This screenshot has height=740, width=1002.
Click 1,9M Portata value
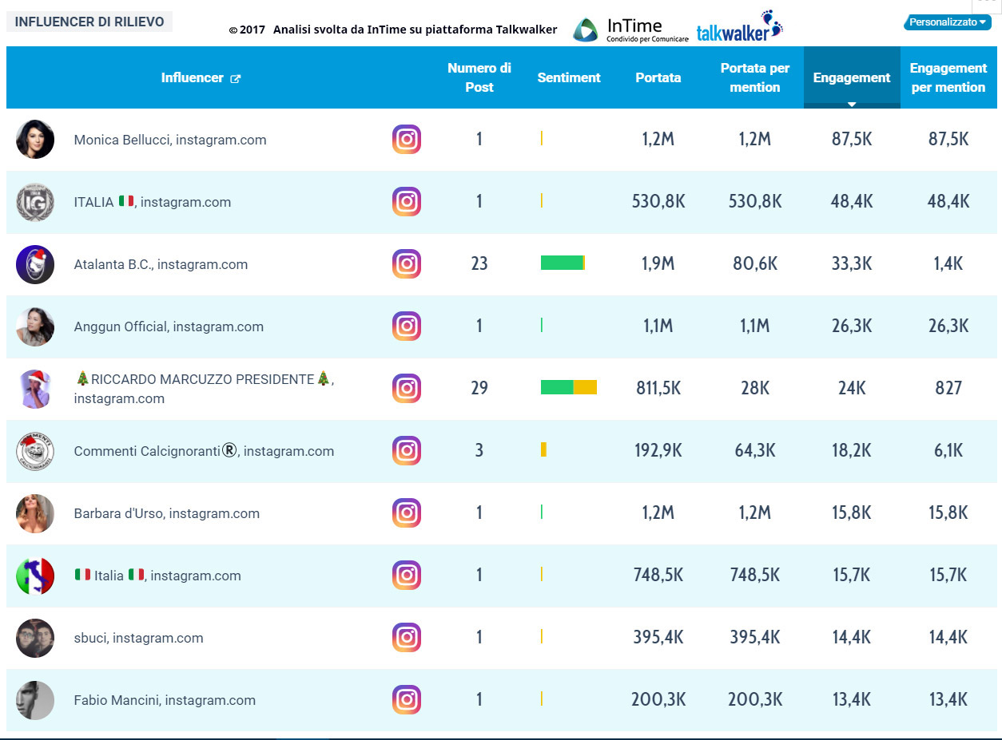[x=658, y=263]
